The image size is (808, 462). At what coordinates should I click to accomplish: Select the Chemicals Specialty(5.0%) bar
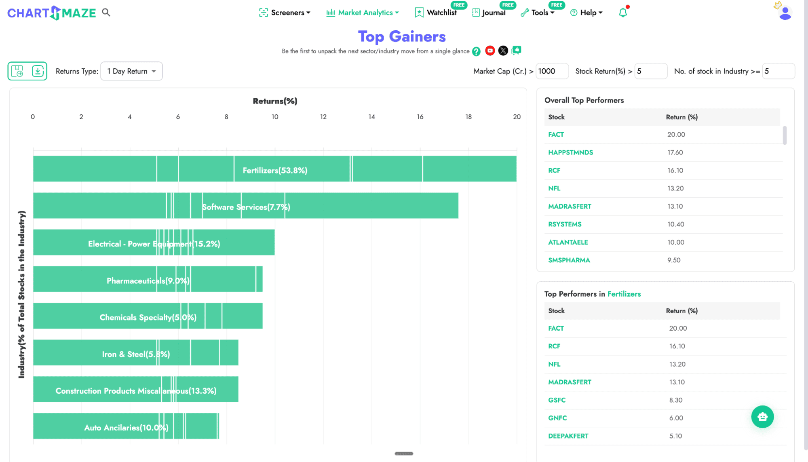point(148,316)
